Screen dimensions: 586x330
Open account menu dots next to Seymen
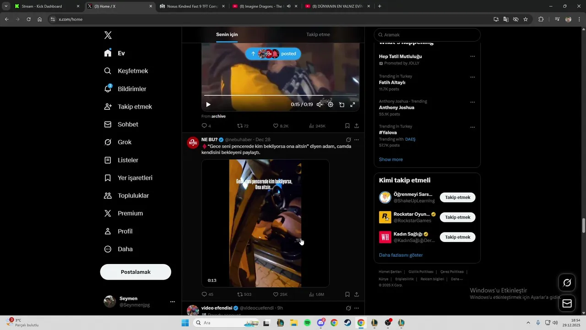173,302
